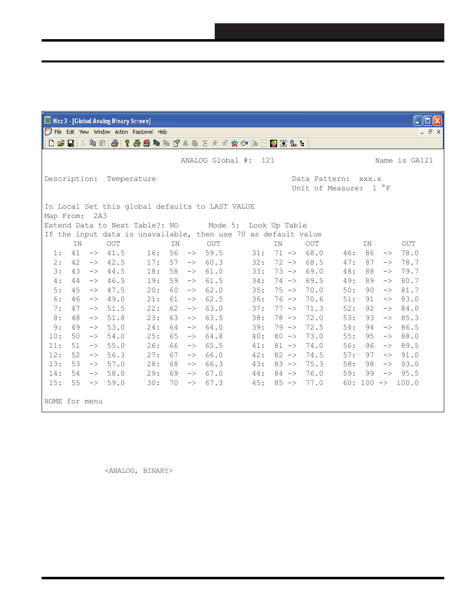Click the Open folder toolbar icon
Viewport: 472px width, 612px height.
point(61,143)
